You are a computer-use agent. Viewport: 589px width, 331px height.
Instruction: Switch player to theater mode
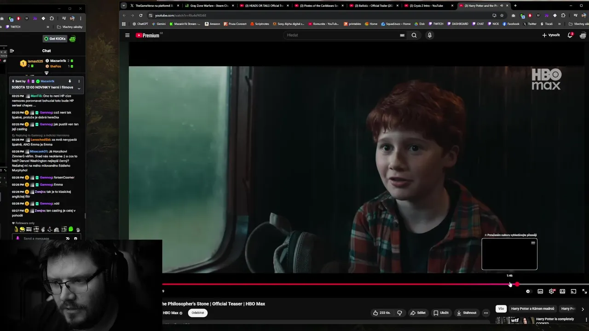pyautogui.click(x=562, y=291)
